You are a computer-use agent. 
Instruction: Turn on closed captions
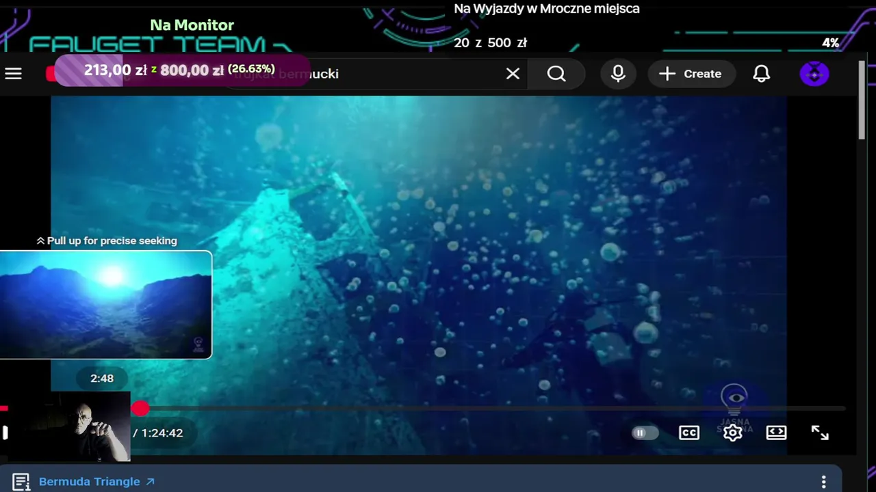(x=689, y=433)
